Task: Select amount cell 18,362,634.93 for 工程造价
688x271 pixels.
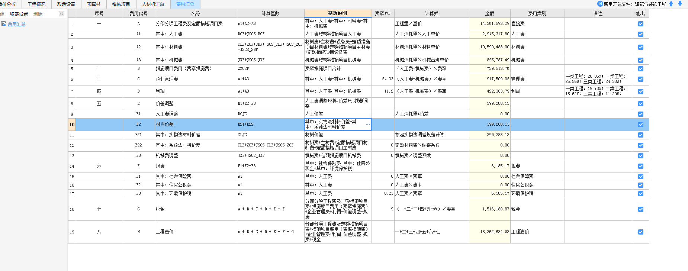Action: coord(489,232)
